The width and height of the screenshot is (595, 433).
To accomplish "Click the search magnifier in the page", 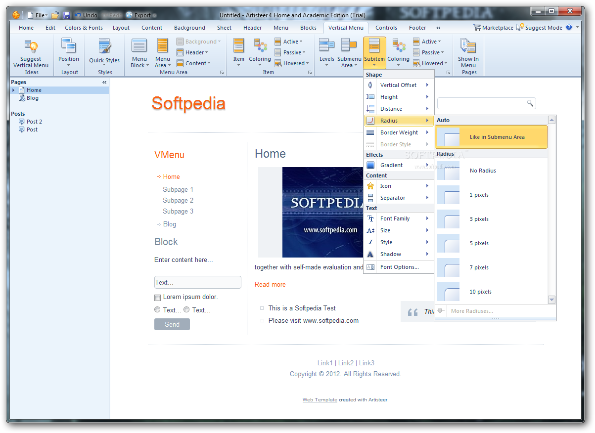I will point(530,103).
